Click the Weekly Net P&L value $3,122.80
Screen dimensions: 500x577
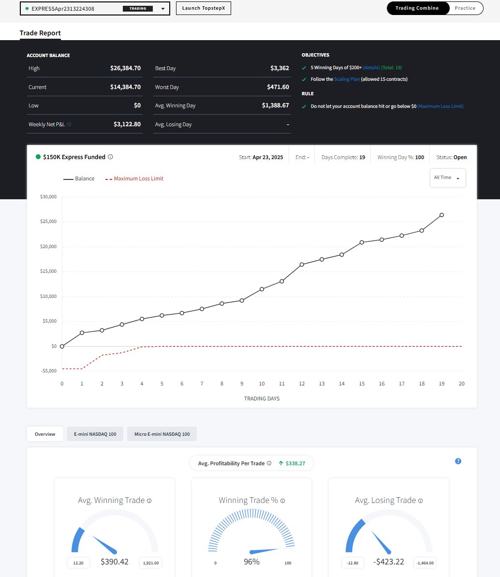pos(127,124)
